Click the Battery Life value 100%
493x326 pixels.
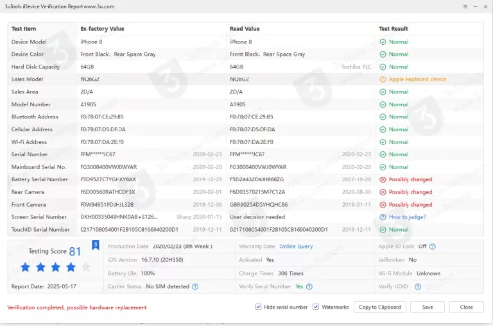pos(148,273)
